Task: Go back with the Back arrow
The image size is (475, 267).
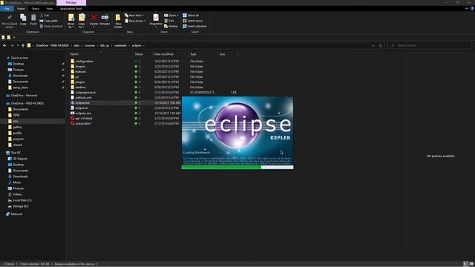Action: (x=4, y=45)
